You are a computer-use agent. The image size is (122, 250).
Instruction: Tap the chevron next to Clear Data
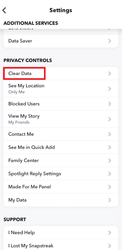(x=110, y=73)
